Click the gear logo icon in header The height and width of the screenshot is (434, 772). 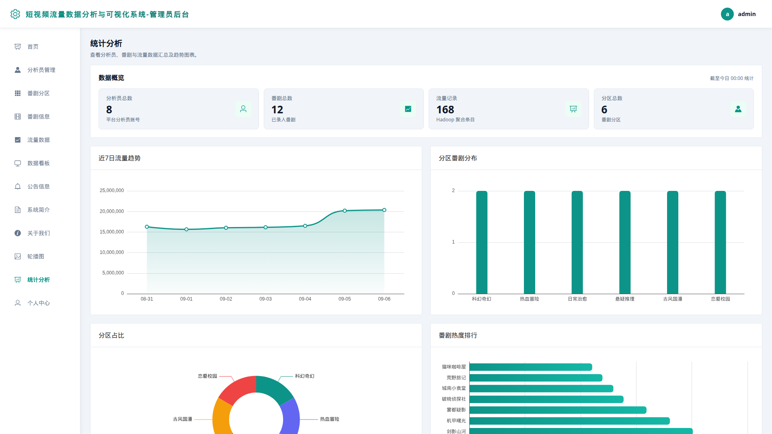tap(15, 14)
